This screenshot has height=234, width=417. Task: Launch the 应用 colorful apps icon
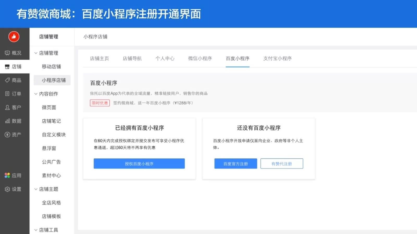[7, 175]
